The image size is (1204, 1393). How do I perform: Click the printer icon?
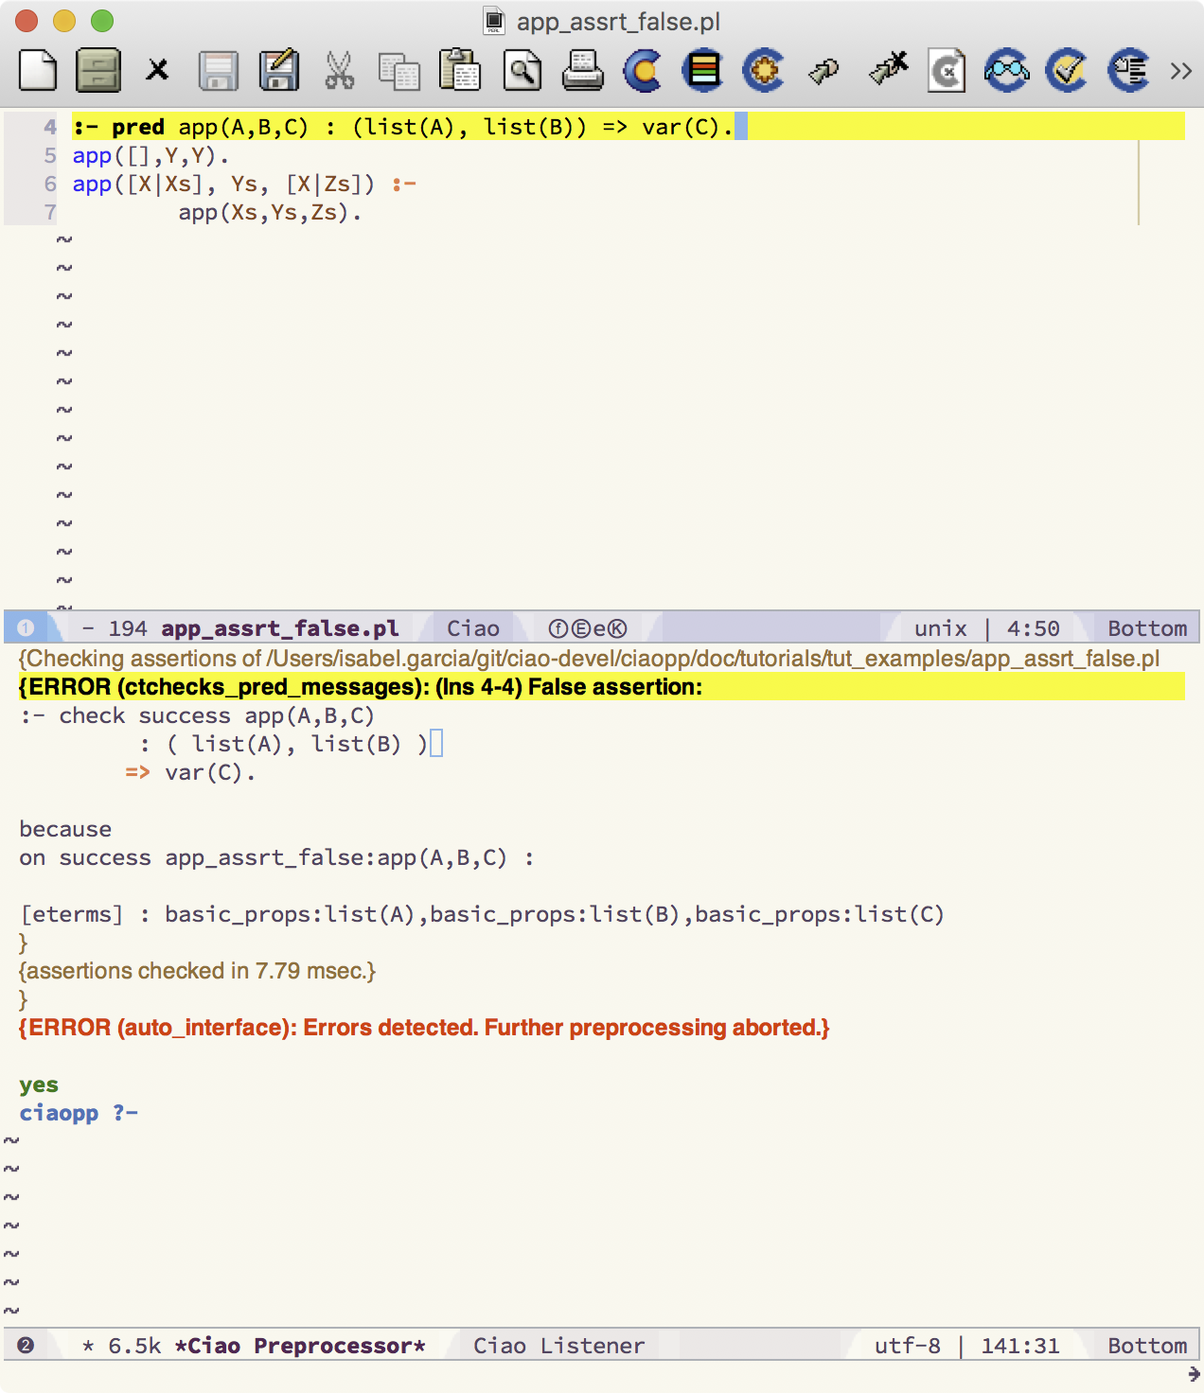pos(582,71)
